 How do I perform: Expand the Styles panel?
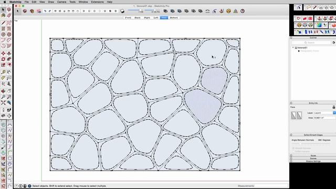click(291, 155)
